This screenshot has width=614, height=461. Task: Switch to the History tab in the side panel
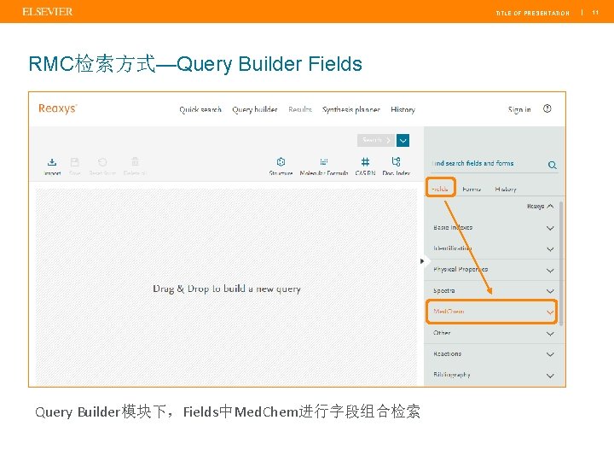[506, 189]
